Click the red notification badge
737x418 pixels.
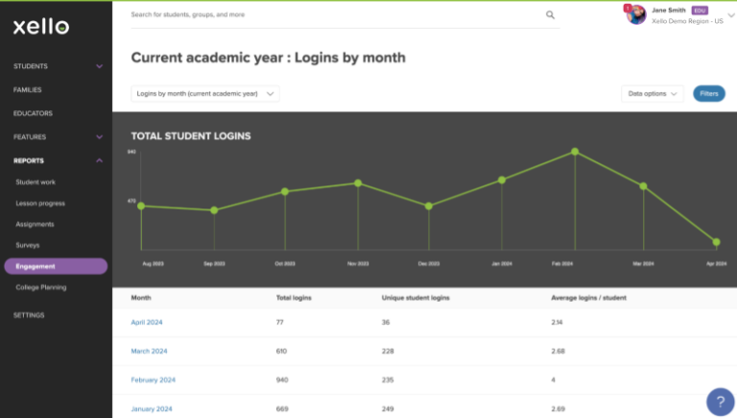pos(628,8)
